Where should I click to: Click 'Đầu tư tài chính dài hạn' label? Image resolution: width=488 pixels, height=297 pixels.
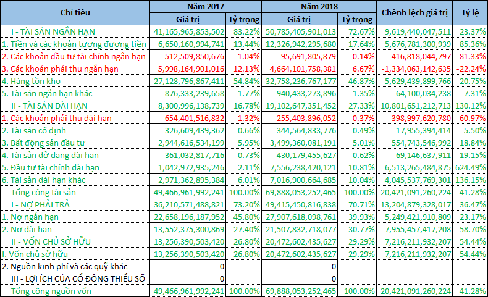(51, 168)
